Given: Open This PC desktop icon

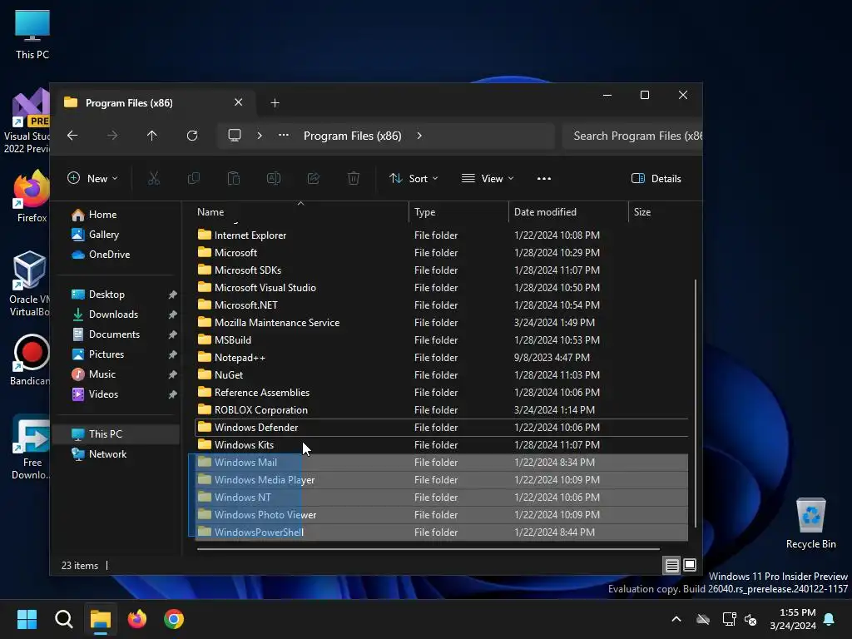Looking at the screenshot, I should 32,33.
